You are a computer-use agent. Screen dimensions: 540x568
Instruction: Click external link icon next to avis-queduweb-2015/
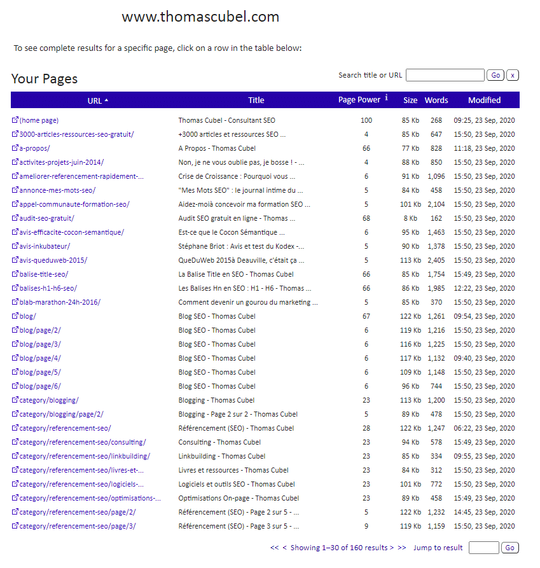15,260
